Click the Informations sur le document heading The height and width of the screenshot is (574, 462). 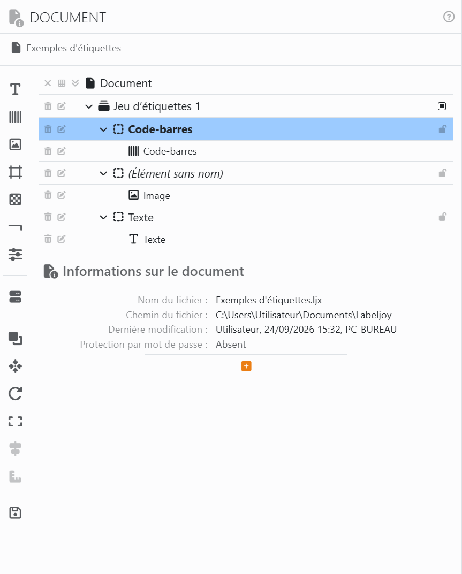tap(153, 271)
